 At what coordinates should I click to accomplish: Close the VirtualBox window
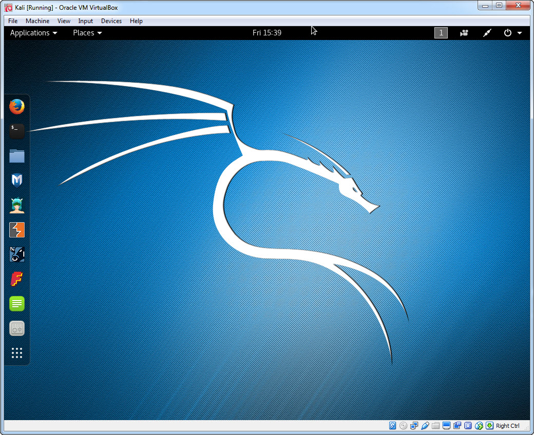[518, 6]
